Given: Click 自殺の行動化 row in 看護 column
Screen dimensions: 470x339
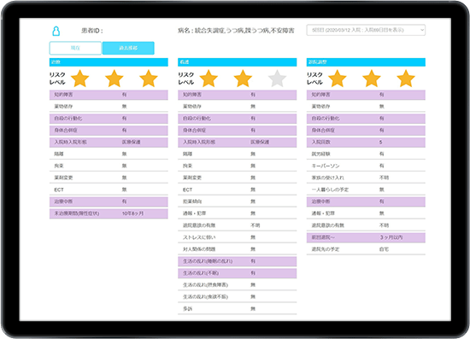Looking at the screenshot, I should click(237, 119).
